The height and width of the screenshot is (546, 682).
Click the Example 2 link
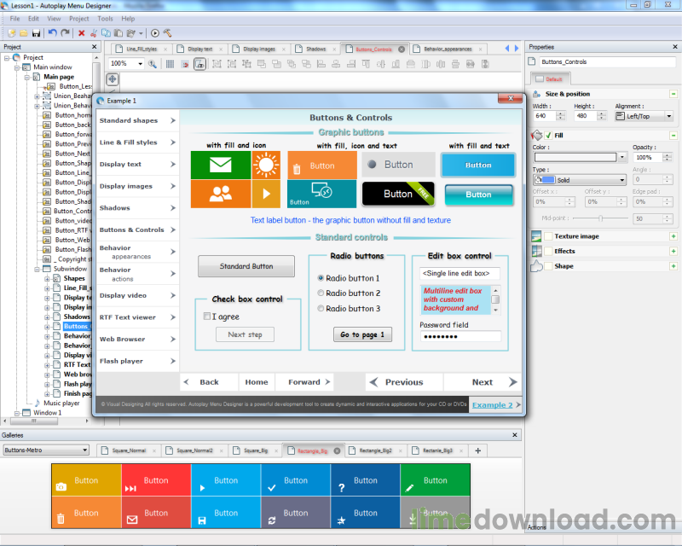(492, 405)
